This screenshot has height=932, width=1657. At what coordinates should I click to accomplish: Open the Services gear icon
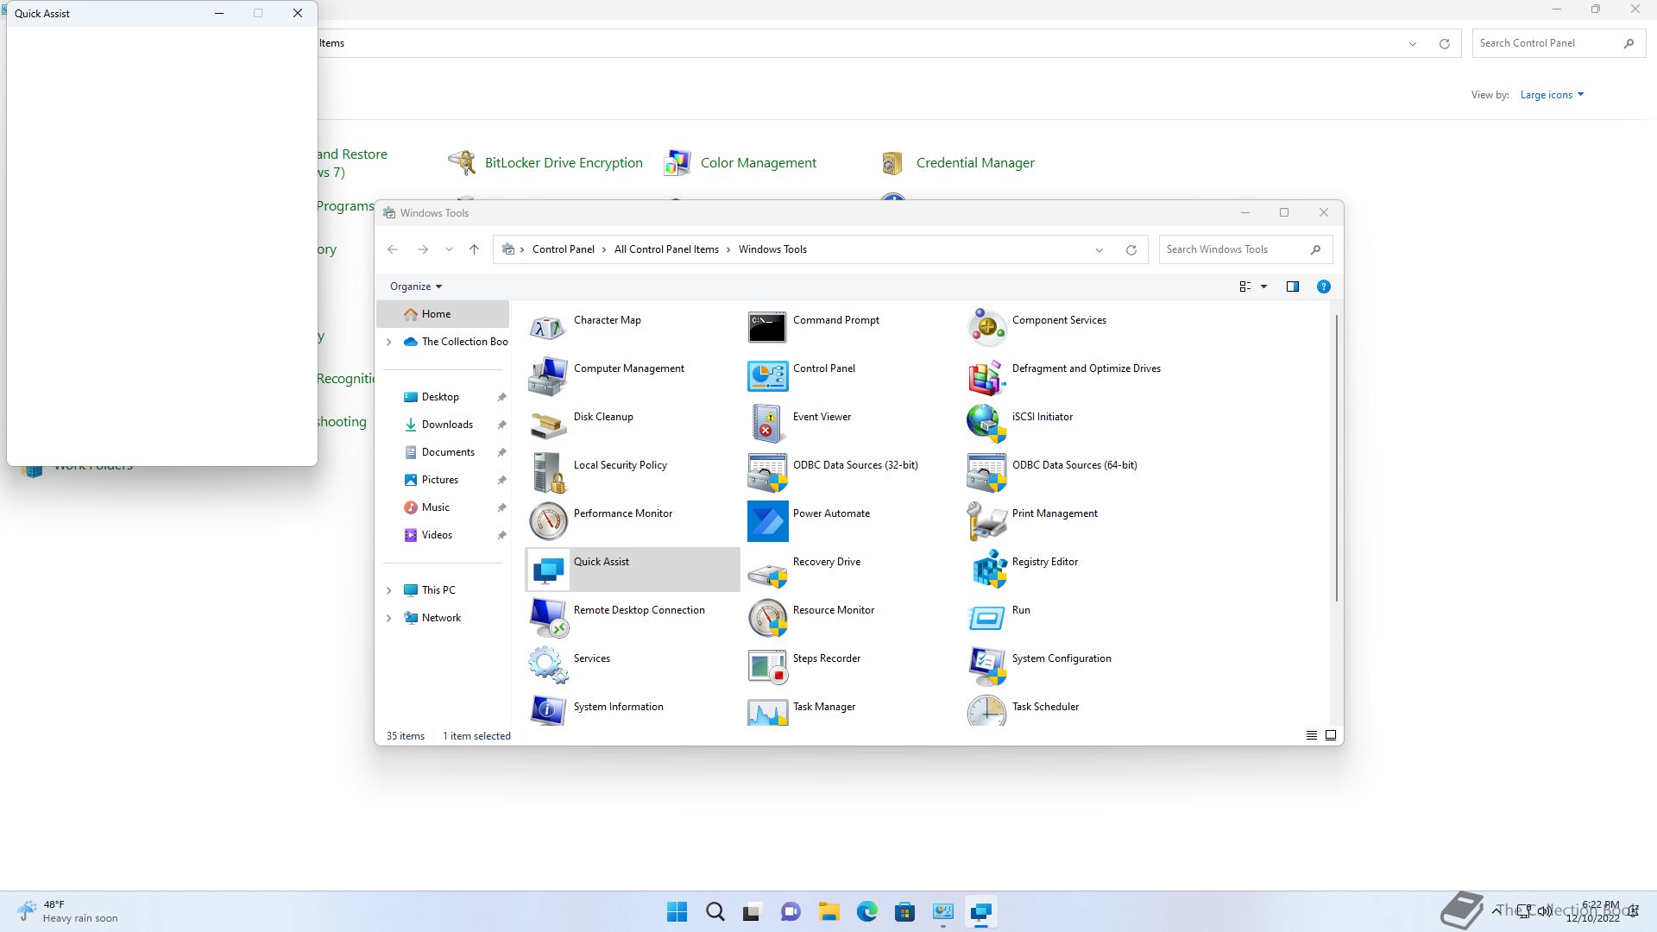click(548, 666)
